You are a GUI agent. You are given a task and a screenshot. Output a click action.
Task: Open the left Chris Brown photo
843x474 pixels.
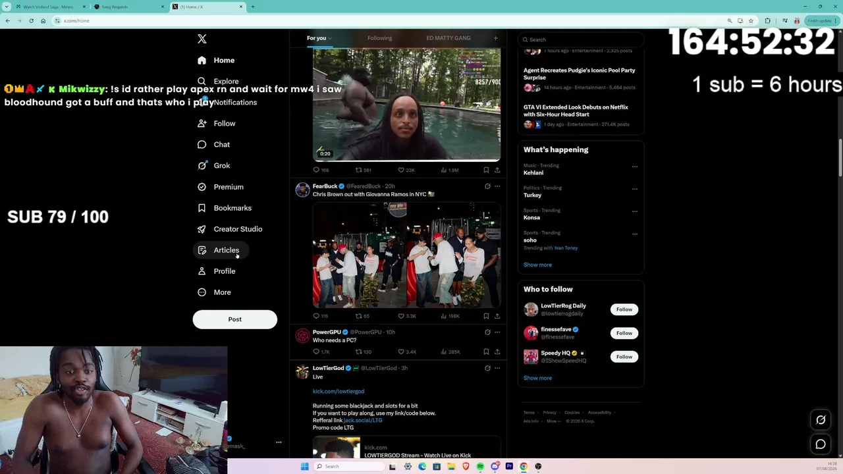359,255
